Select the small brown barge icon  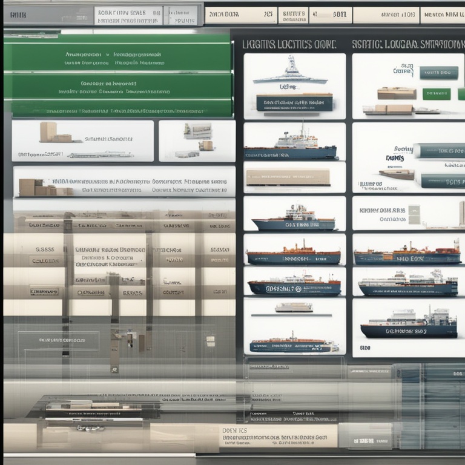397,174
